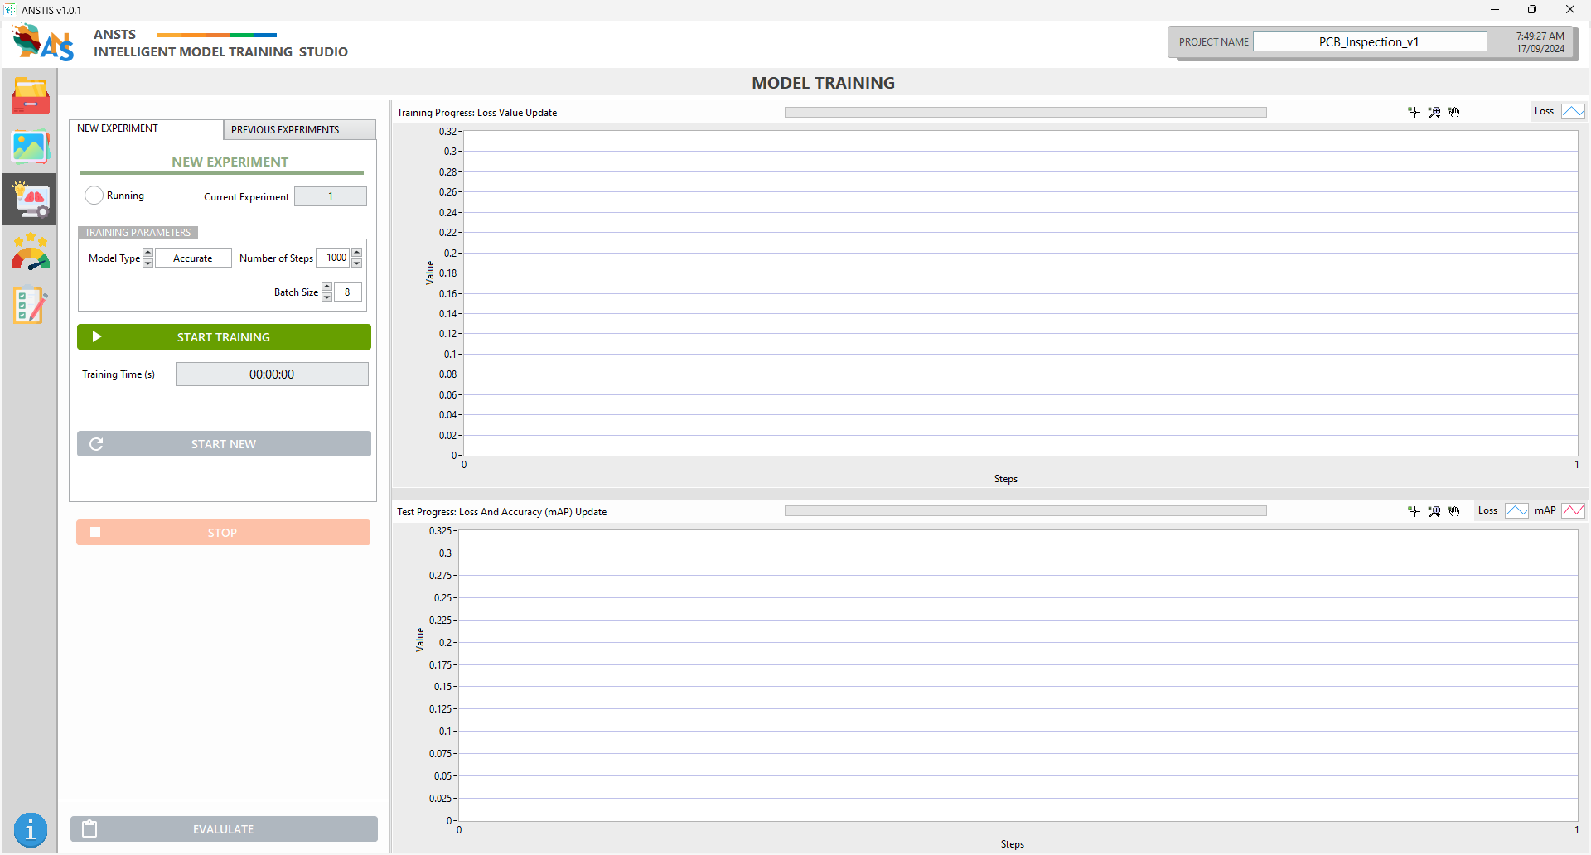
Task: Click date and time display
Action: pyautogui.click(x=1540, y=42)
